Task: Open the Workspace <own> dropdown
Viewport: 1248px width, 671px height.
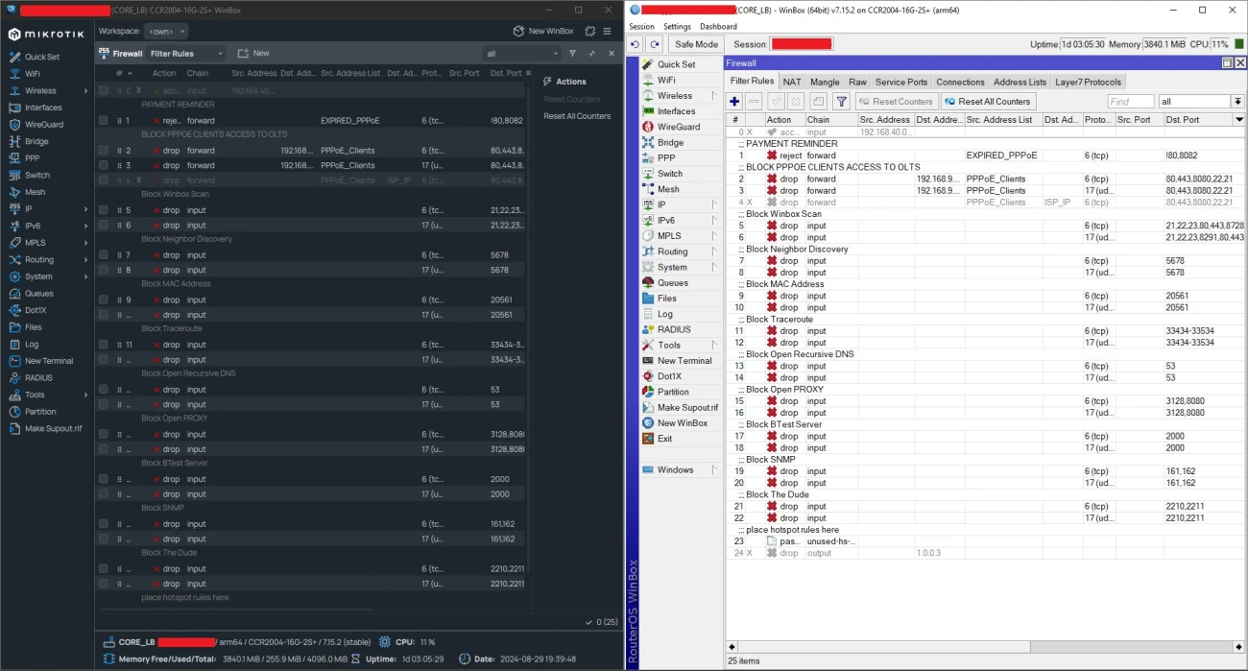Action: (x=164, y=31)
